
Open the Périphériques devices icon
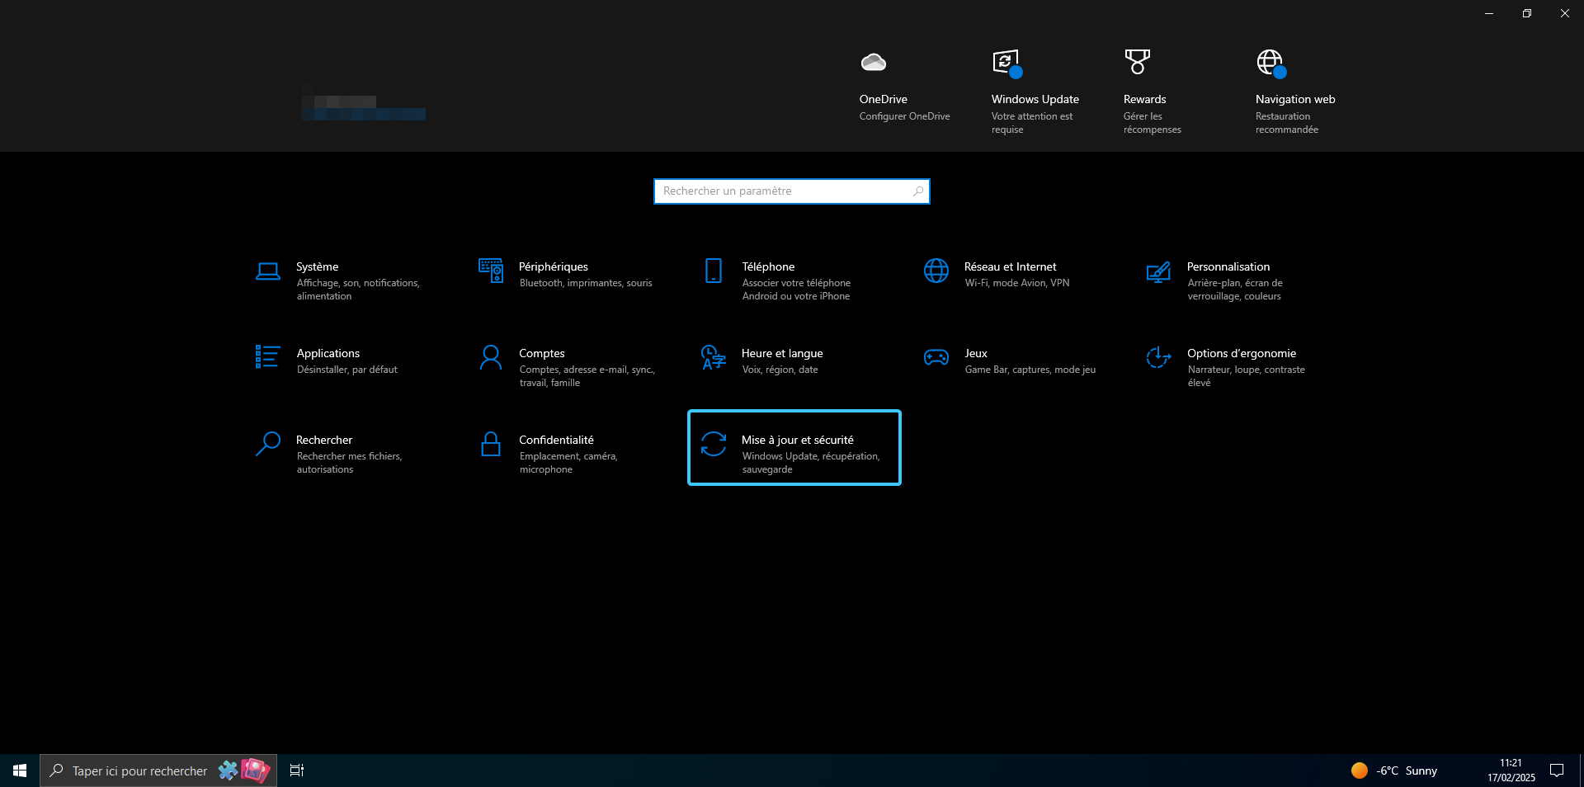pyautogui.click(x=491, y=271)
